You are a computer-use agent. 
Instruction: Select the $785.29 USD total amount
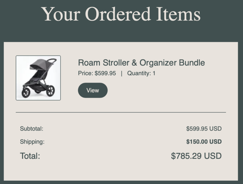pos(196,156)
